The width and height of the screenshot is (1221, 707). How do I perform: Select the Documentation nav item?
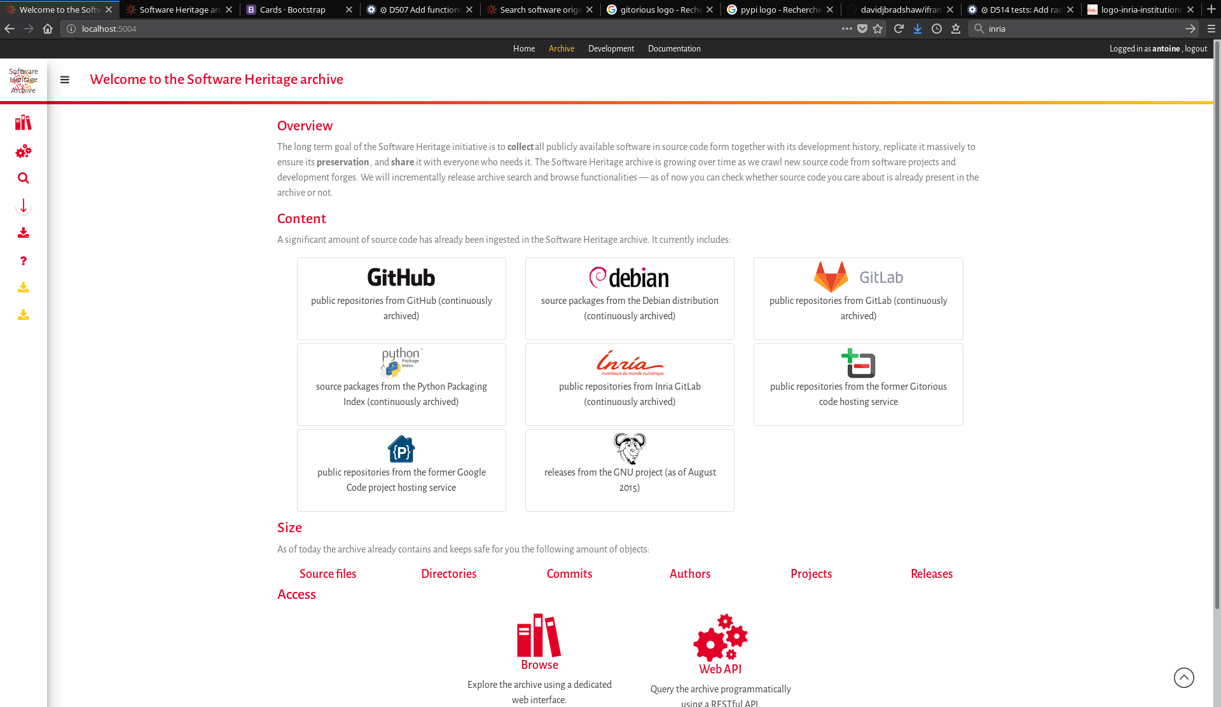point(674,48)
